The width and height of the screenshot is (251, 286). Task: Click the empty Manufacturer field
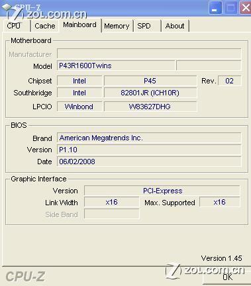149,54
